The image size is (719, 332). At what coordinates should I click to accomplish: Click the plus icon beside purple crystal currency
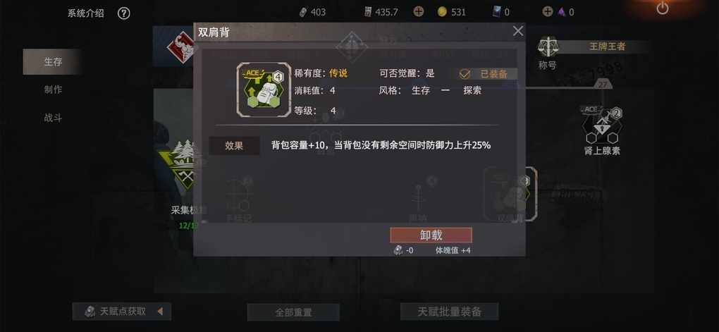pyautogui.click(x=547, y=12)
